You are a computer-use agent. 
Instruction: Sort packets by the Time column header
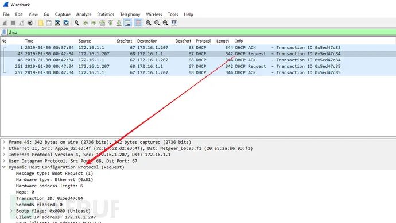51,41
